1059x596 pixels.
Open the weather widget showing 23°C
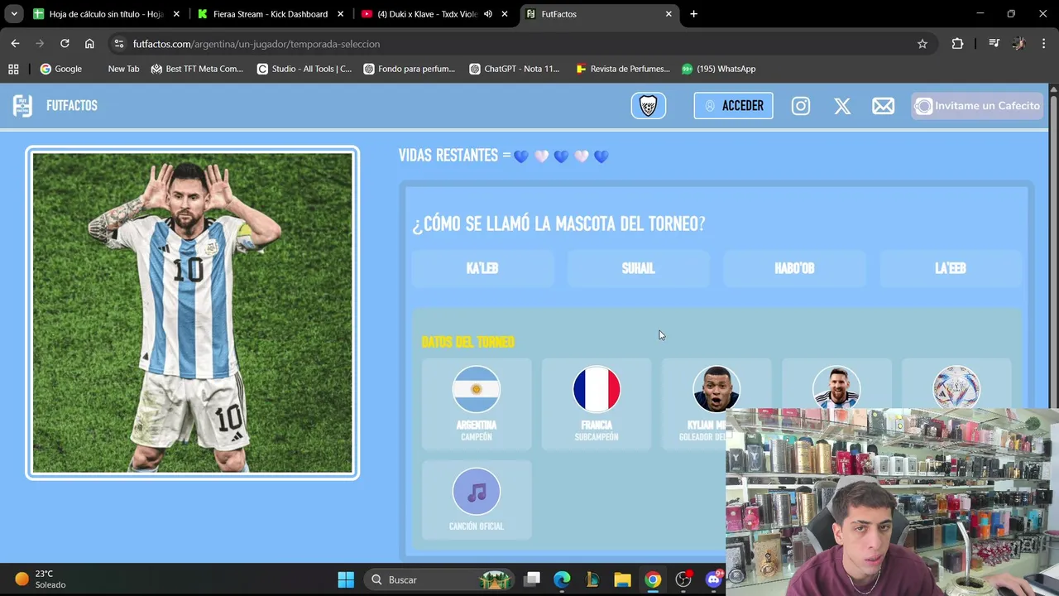pos(40,579)
